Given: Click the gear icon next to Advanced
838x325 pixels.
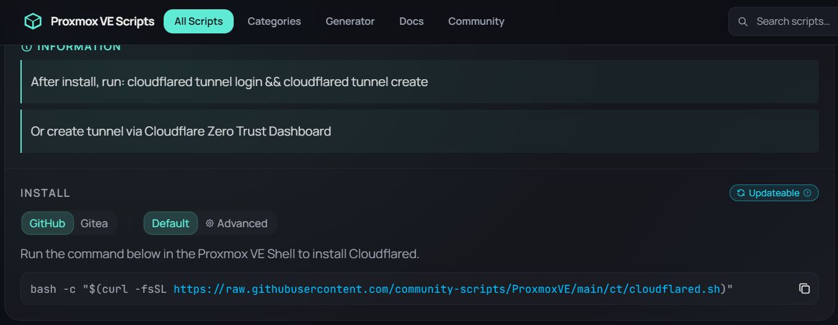Looking at the screenshot, I should click(209, 223).
